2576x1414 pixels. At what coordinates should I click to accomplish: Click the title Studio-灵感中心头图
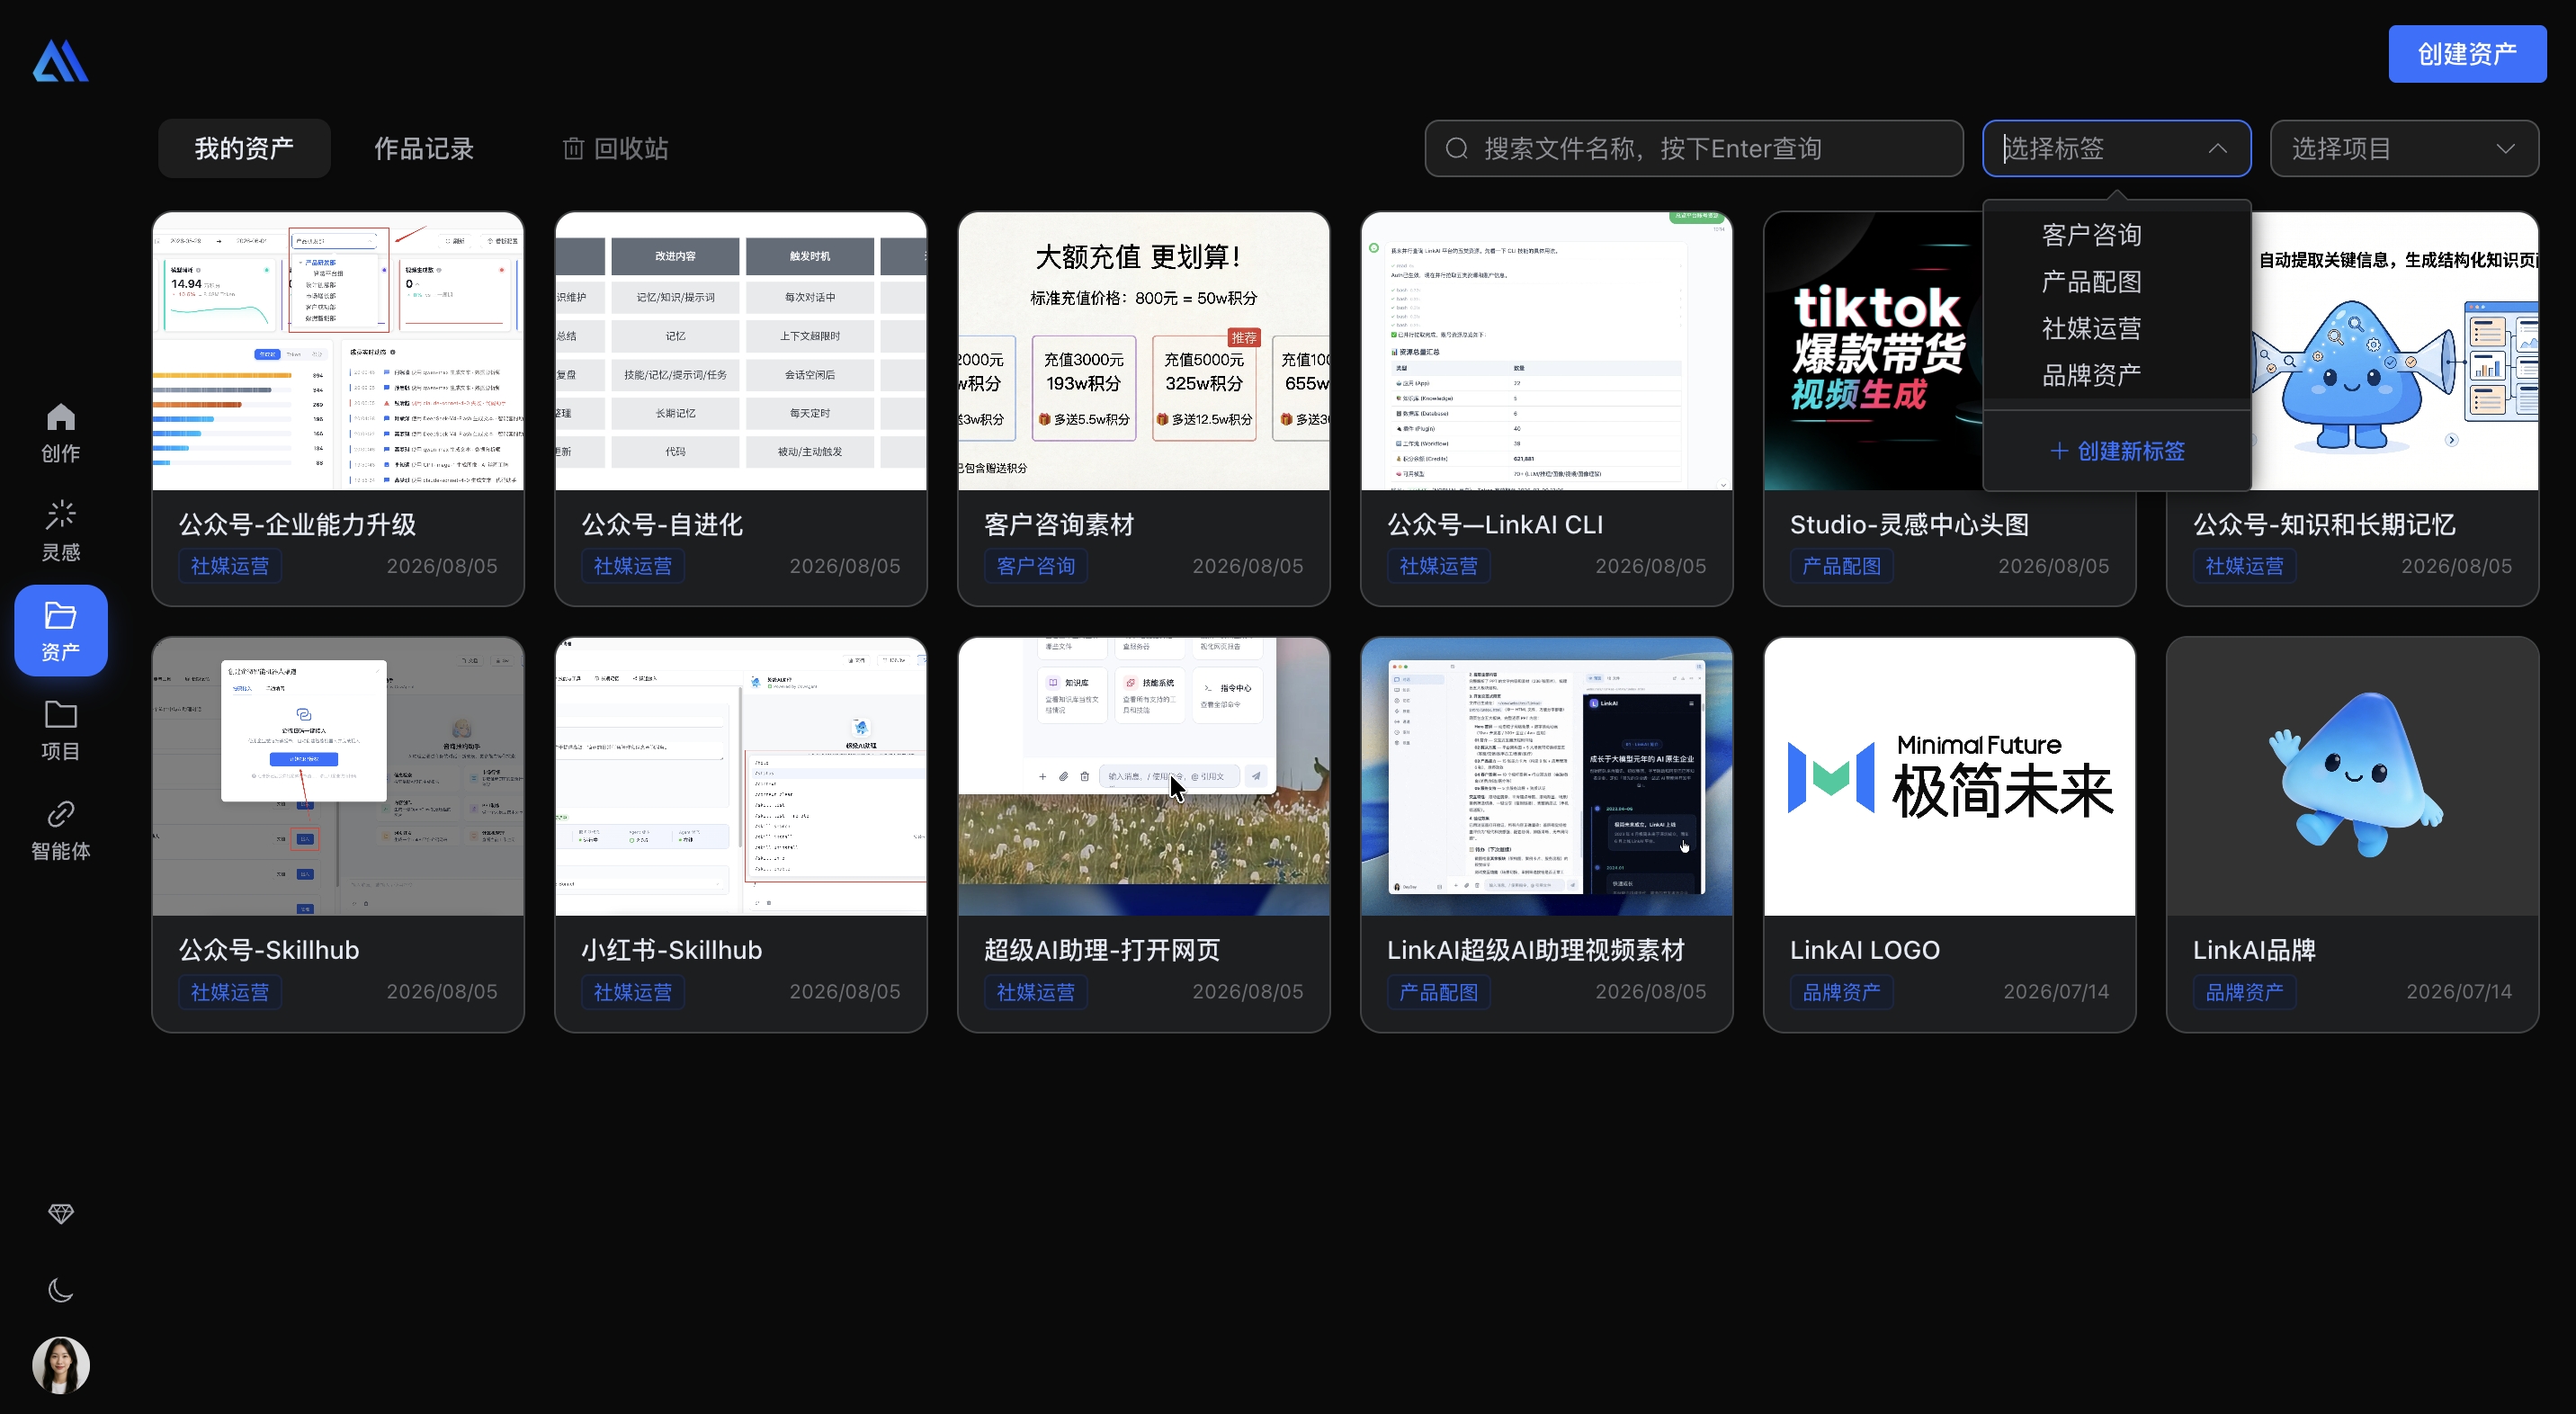point(1910,524)
